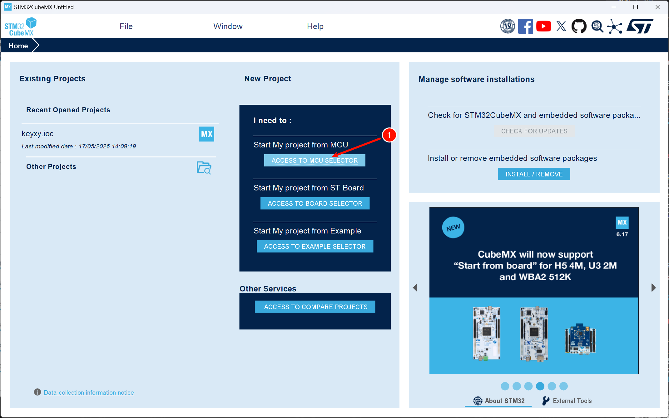Select the third carousel dot
The width and height of the screenshot is (669, 418).
coord(528,386)
